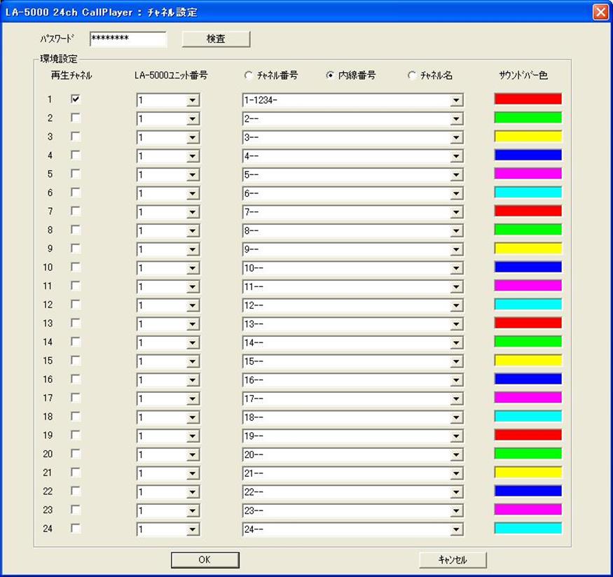Viewport: 613px width, 577px height.
Task: Enable playback channel 2 checkbox
Action: (76, 118)
